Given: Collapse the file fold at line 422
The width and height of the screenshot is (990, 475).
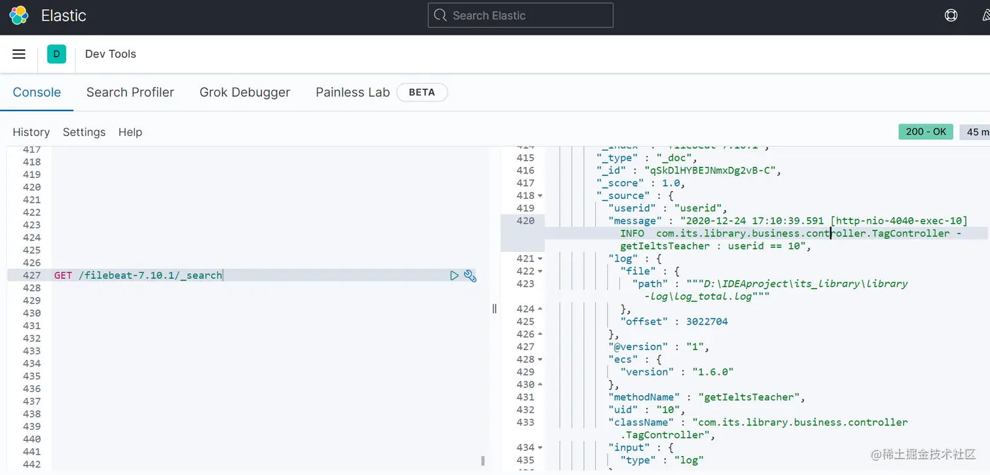Looking at the screenshot, I should (x=540, y=271).
